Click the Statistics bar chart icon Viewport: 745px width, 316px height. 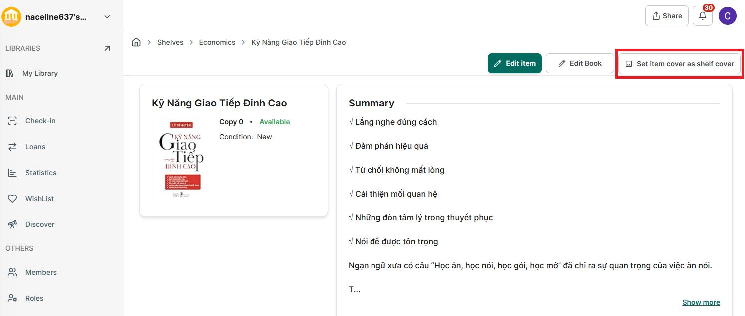[12, 173]
